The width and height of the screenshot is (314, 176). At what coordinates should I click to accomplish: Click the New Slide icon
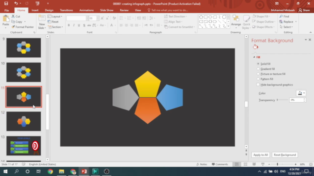(42, 18)
